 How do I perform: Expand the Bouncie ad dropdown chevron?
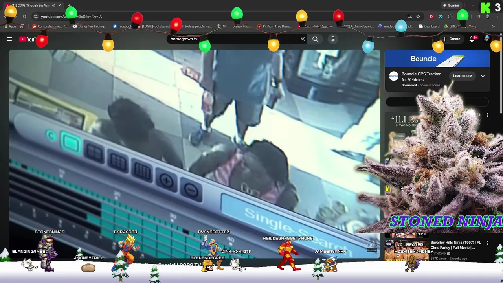pos(483,76)
